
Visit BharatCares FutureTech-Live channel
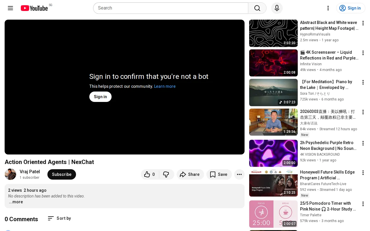323,184
